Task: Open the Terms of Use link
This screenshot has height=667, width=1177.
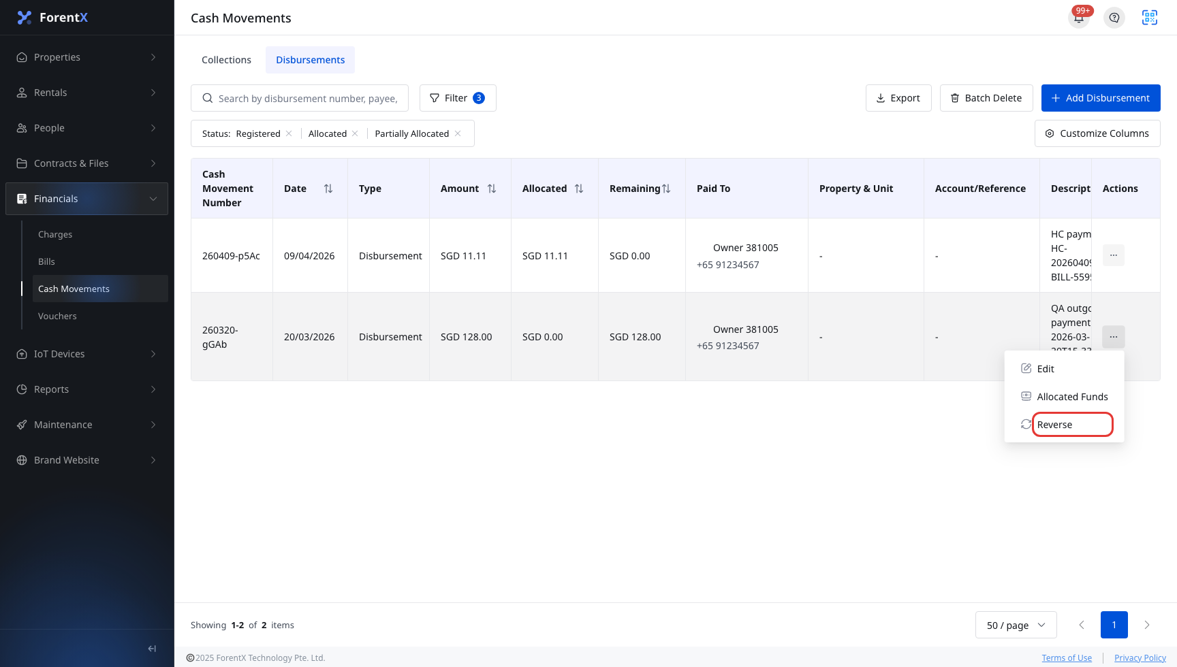Action: (1067, 658)
